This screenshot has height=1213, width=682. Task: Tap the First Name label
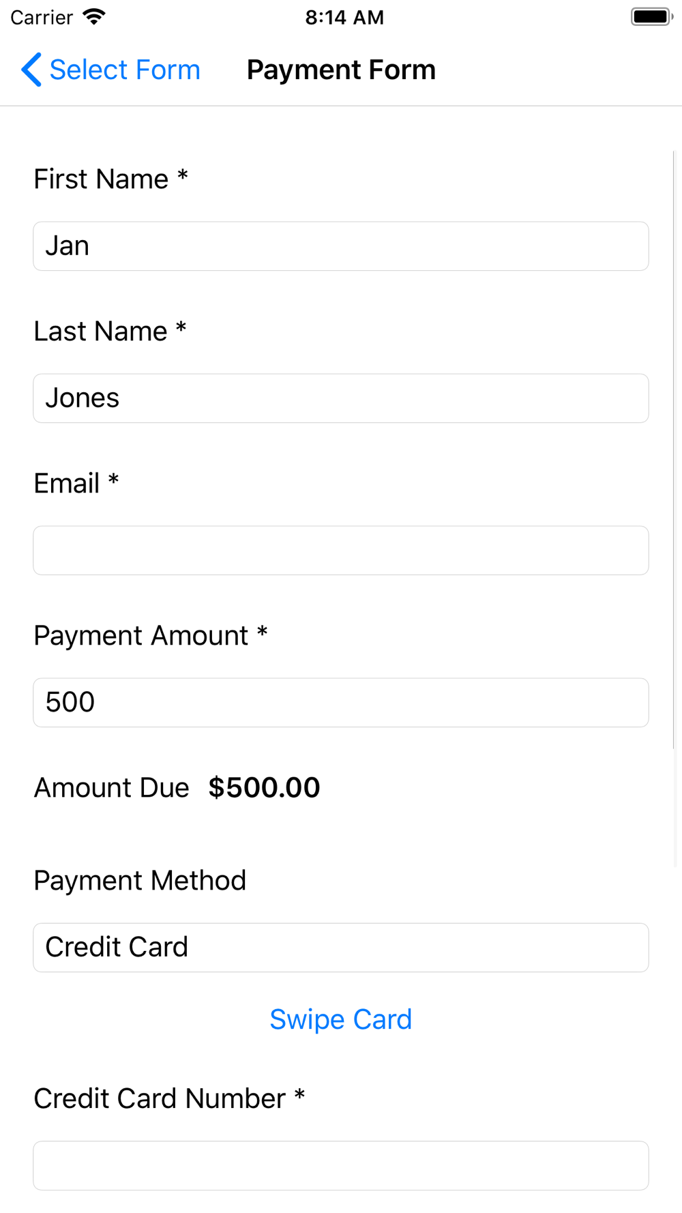tap(101, 179)
